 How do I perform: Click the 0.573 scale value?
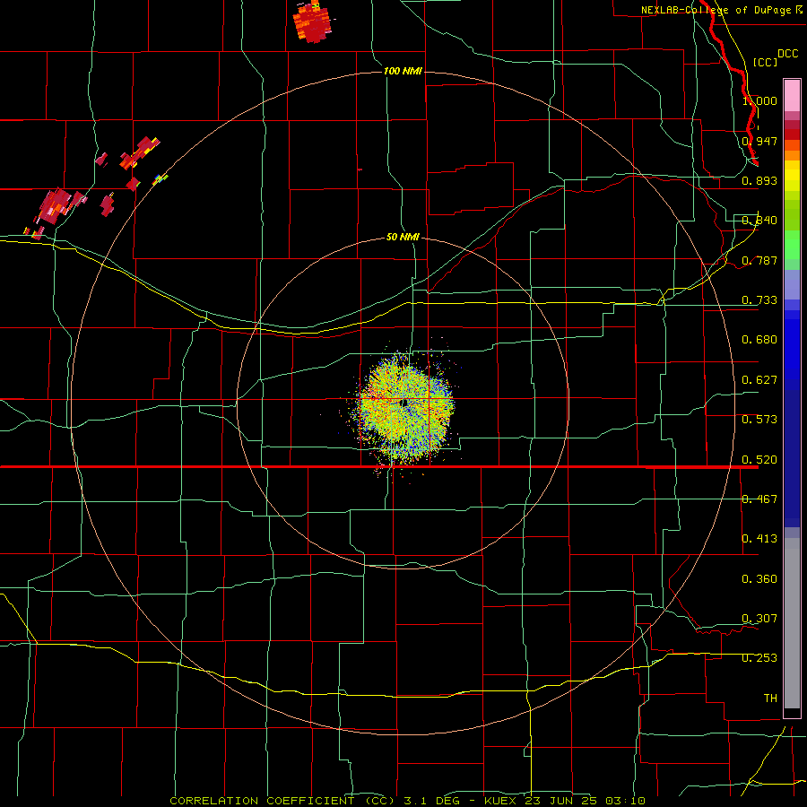click(759, 420)
